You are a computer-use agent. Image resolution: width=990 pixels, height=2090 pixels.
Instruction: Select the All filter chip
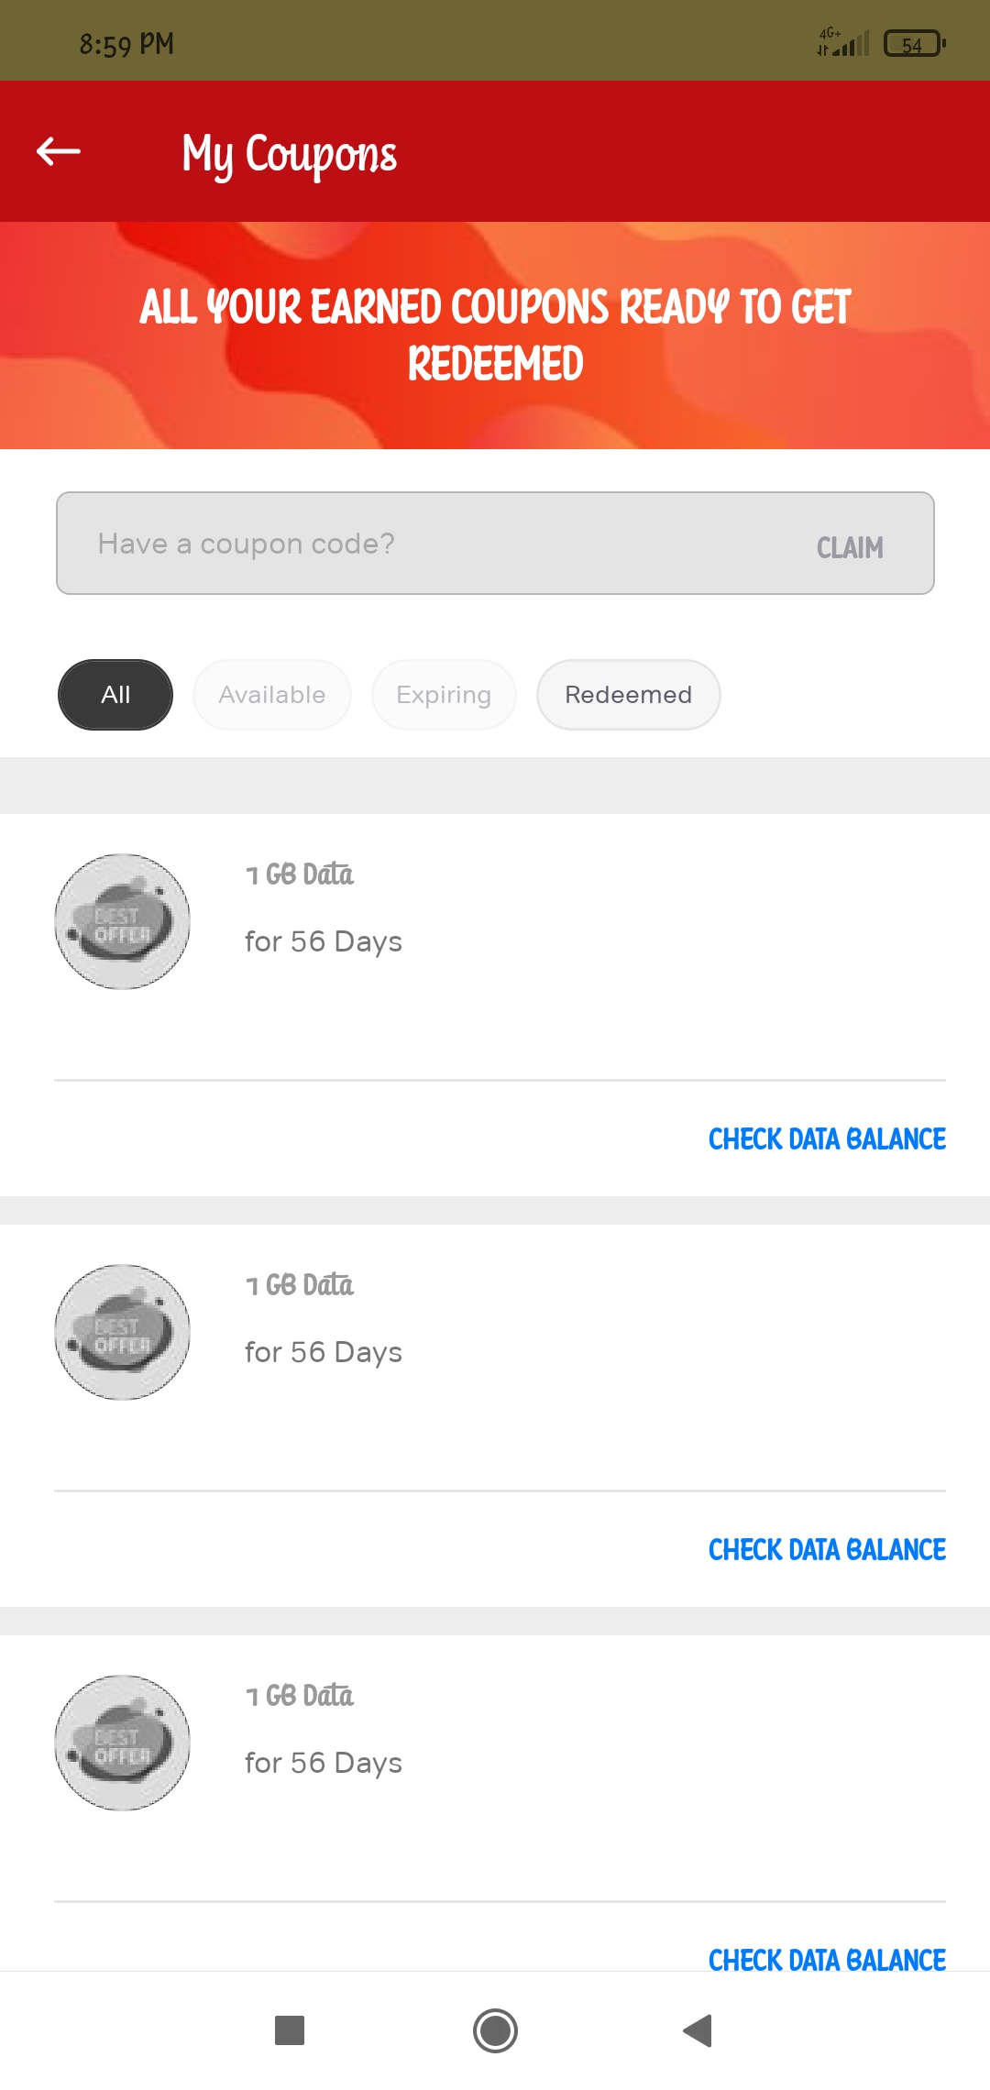(115, 695)
